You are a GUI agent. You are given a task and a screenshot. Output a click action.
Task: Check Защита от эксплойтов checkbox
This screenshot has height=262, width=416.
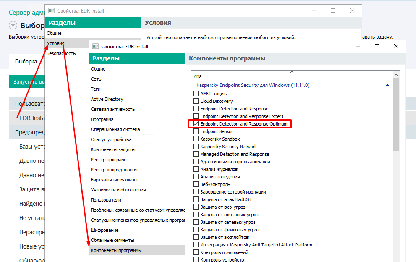tap(196, 237)
